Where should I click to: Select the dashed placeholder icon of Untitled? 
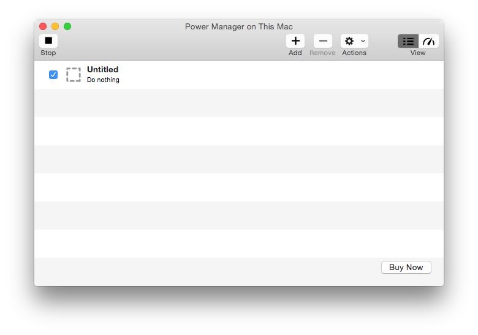(74, 75)
